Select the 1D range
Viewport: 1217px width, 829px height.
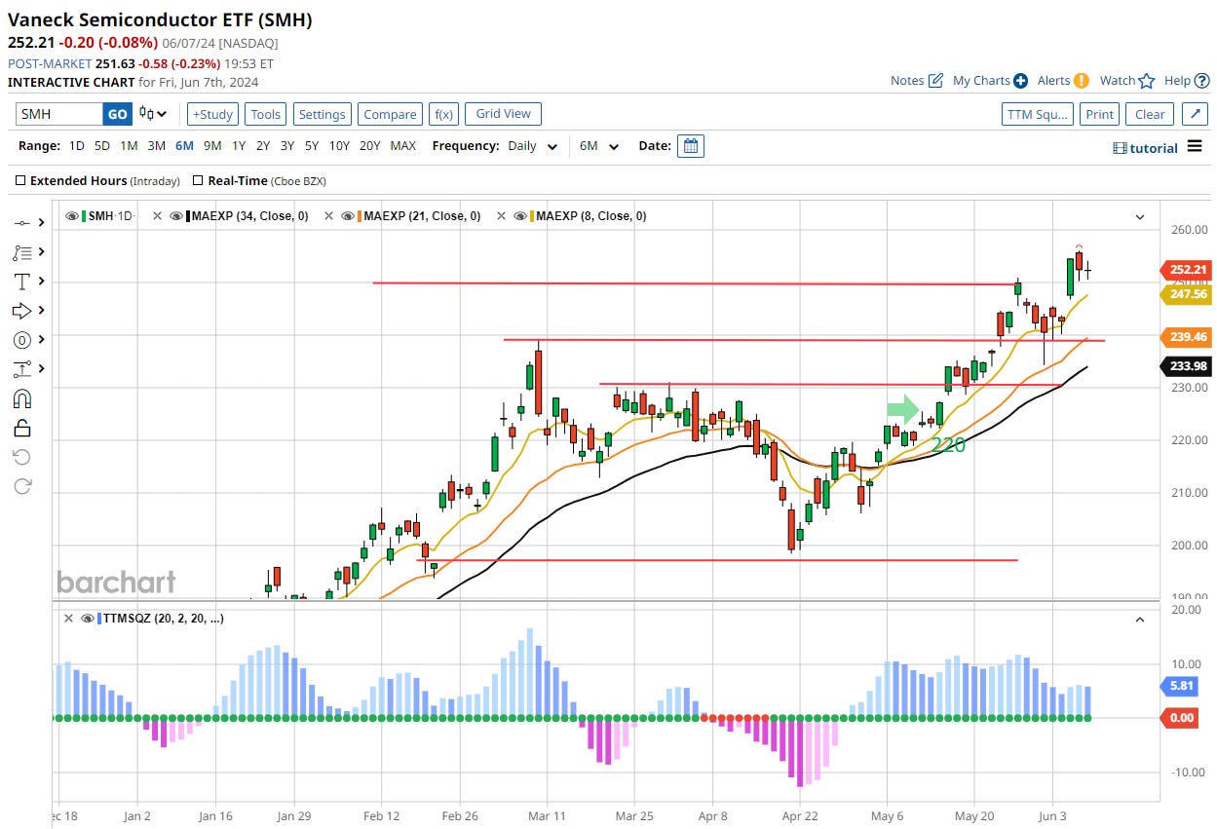pos(76,146)
